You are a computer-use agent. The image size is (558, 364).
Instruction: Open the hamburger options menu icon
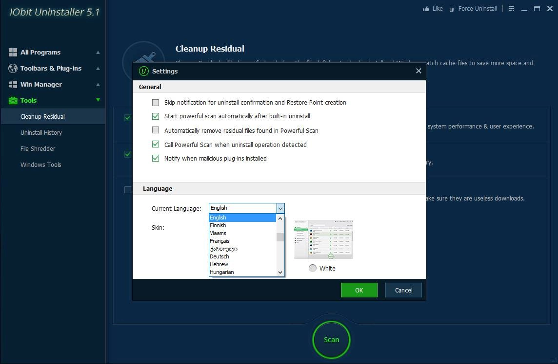511,9
